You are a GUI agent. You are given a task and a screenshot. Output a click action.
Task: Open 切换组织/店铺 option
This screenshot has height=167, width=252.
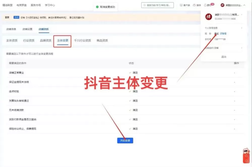223,48
